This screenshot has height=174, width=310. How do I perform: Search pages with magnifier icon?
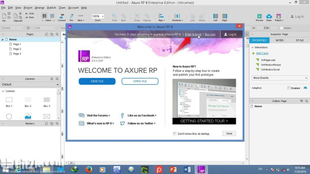coord(57,34)
